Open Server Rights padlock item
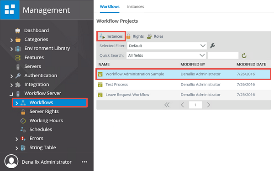The width and height of the screenshot is (274, 171). (39, 111)
